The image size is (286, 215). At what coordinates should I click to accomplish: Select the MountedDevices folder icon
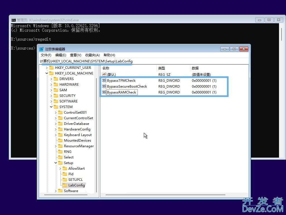click(60, 141)
